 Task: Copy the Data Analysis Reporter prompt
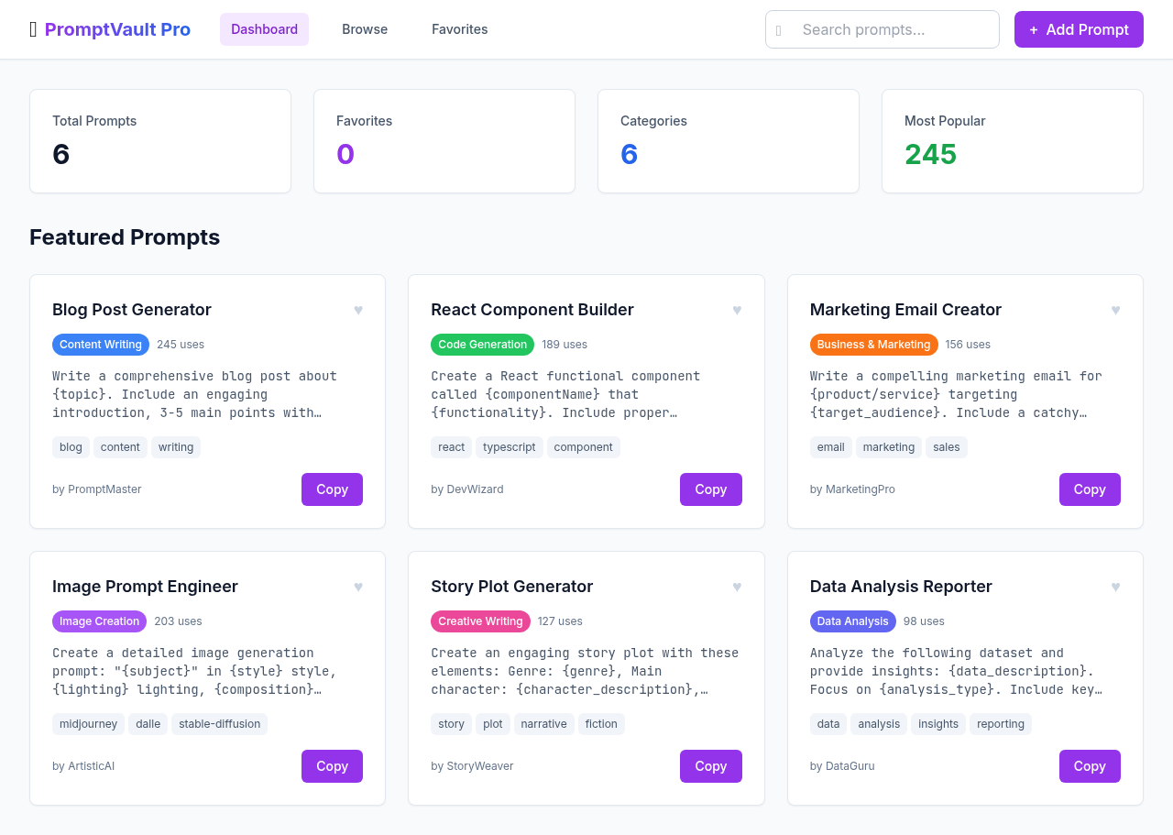(x=1089, y=766)
